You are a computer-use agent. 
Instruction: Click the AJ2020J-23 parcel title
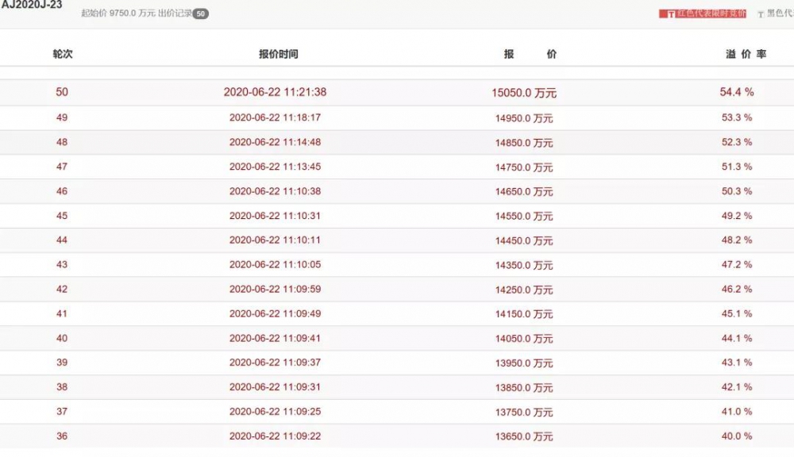pyautogui.click(x=32, y=5)
